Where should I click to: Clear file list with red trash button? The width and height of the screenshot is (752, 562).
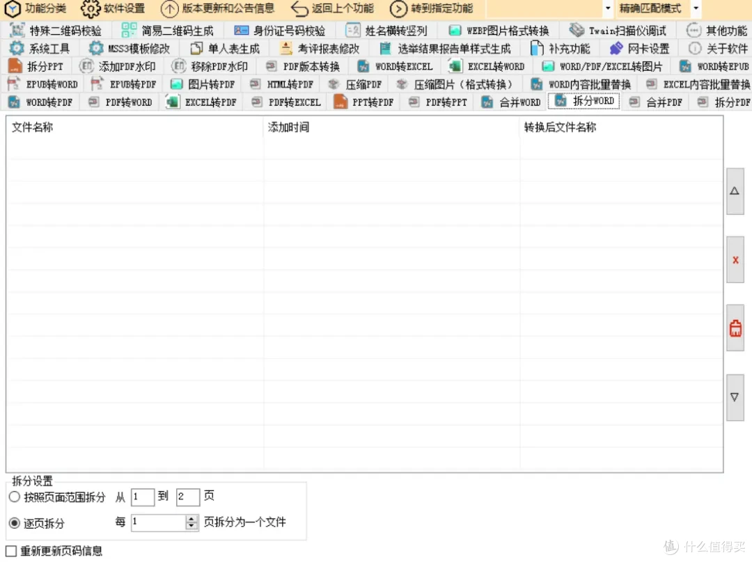[x=735, y=328]
